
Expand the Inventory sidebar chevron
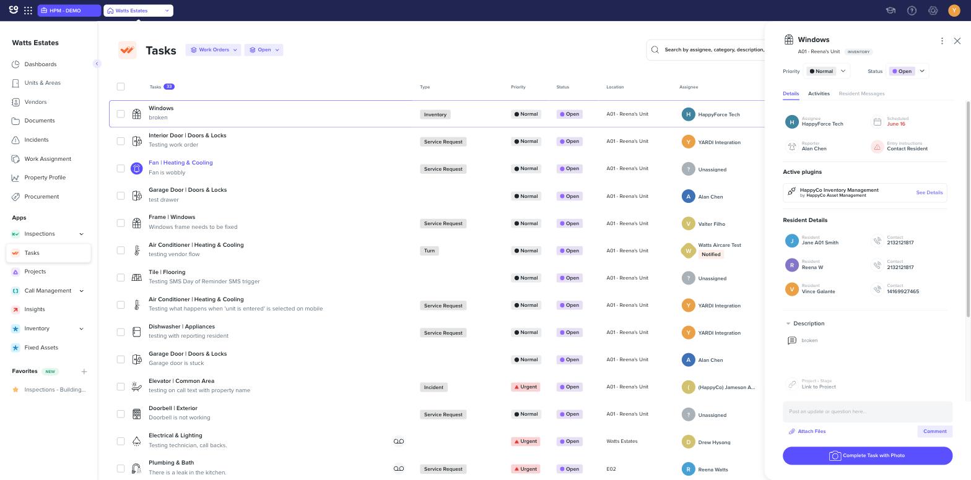[81, 328]
